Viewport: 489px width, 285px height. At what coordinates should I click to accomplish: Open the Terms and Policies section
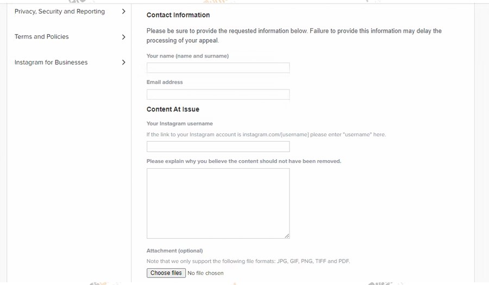pyautogui.click(x=42, y=37)
